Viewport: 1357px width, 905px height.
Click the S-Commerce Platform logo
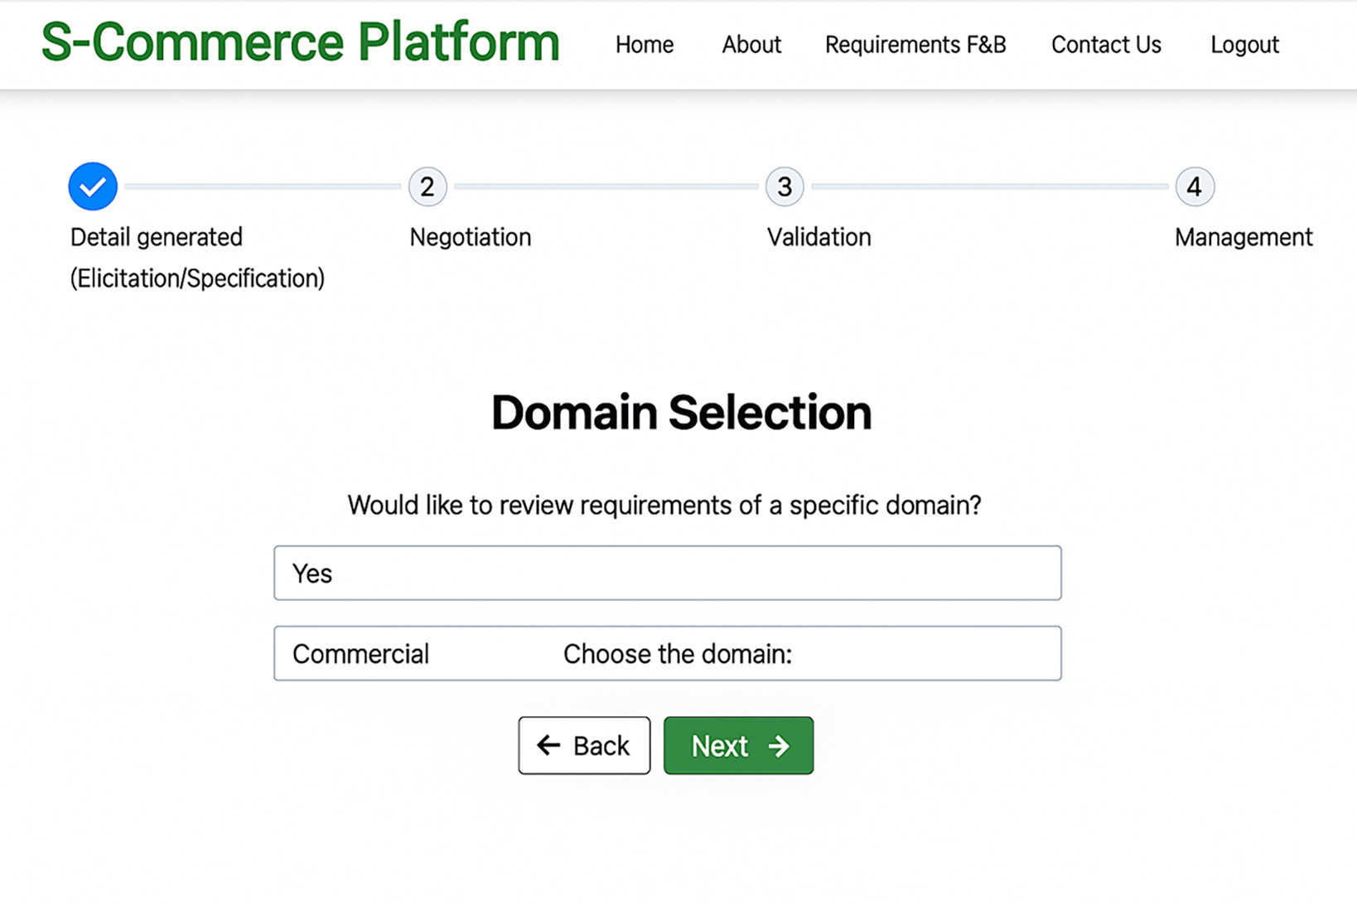coord(301,42)
